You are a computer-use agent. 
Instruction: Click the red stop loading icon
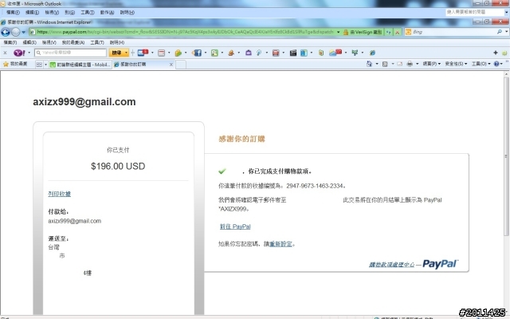pyautogui.click(x=397, y=32)
